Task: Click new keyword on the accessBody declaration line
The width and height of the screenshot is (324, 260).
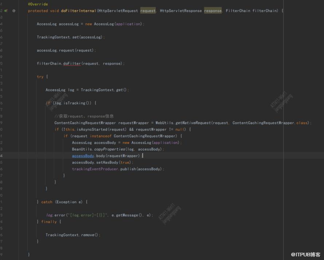Action: [126, 143]
